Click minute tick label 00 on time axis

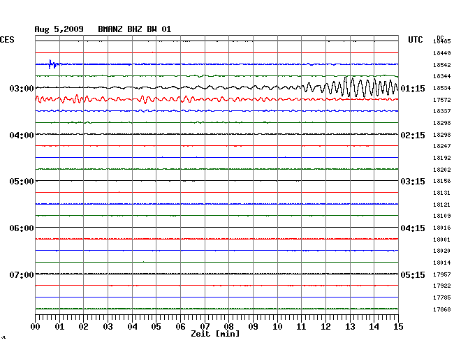click(x=36, y=327)
